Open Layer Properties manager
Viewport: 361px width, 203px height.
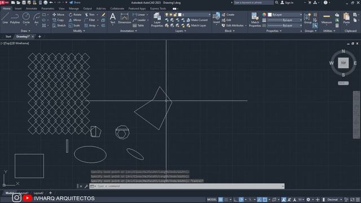(x=157, y=20)
